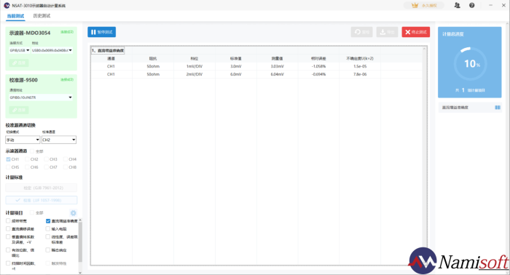Open the calibrator channel dropdown showing CH2
The image size is (510, 275).
tap(59, 140)
